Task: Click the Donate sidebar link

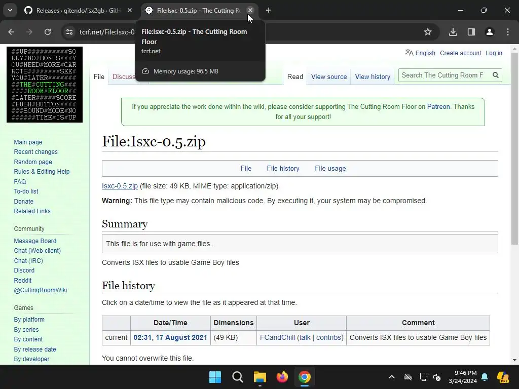Action: [23, 202]
